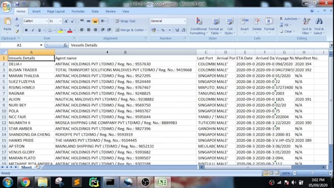Open PyCharm from the taskbar
Image resolution: width=334 pixels, height=188 pixels.
point(94,182)
